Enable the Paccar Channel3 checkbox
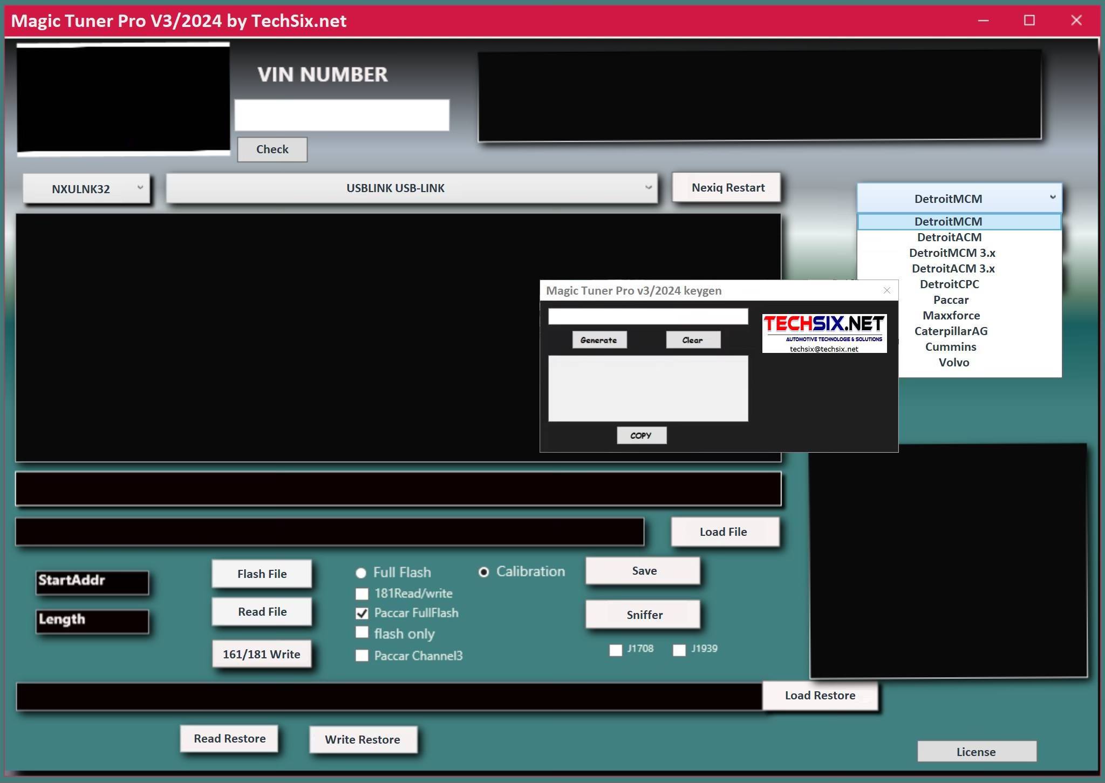Screen dimensions: 1105x783 pyautogui.click(x=362, y=656)
